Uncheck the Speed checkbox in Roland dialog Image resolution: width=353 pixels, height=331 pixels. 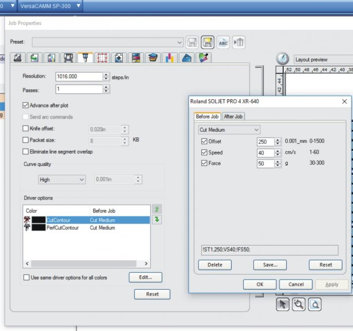tap(204, 152)
